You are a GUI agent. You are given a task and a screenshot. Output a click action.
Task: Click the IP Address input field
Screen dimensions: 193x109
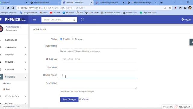pyautogui.click(x=98, y=59)
